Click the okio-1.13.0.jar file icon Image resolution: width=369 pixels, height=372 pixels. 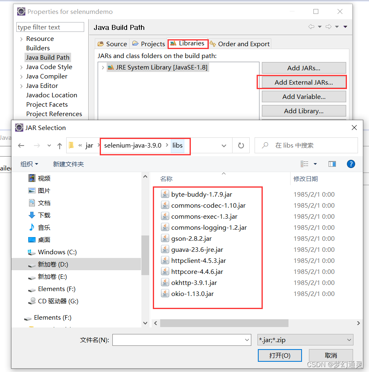tap(165, 294)
